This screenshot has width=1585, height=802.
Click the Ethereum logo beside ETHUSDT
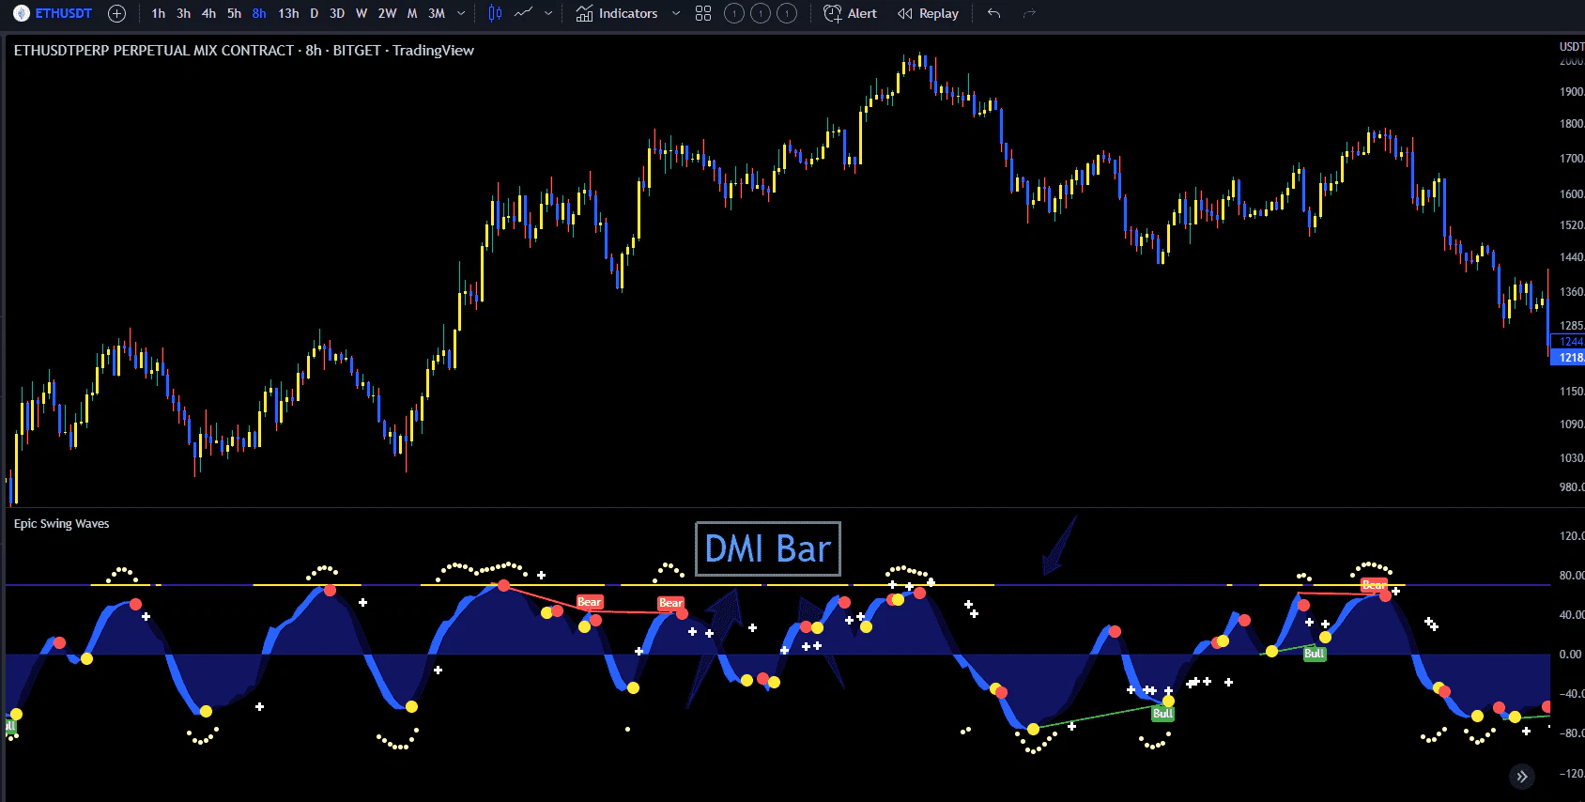(22, 13)
